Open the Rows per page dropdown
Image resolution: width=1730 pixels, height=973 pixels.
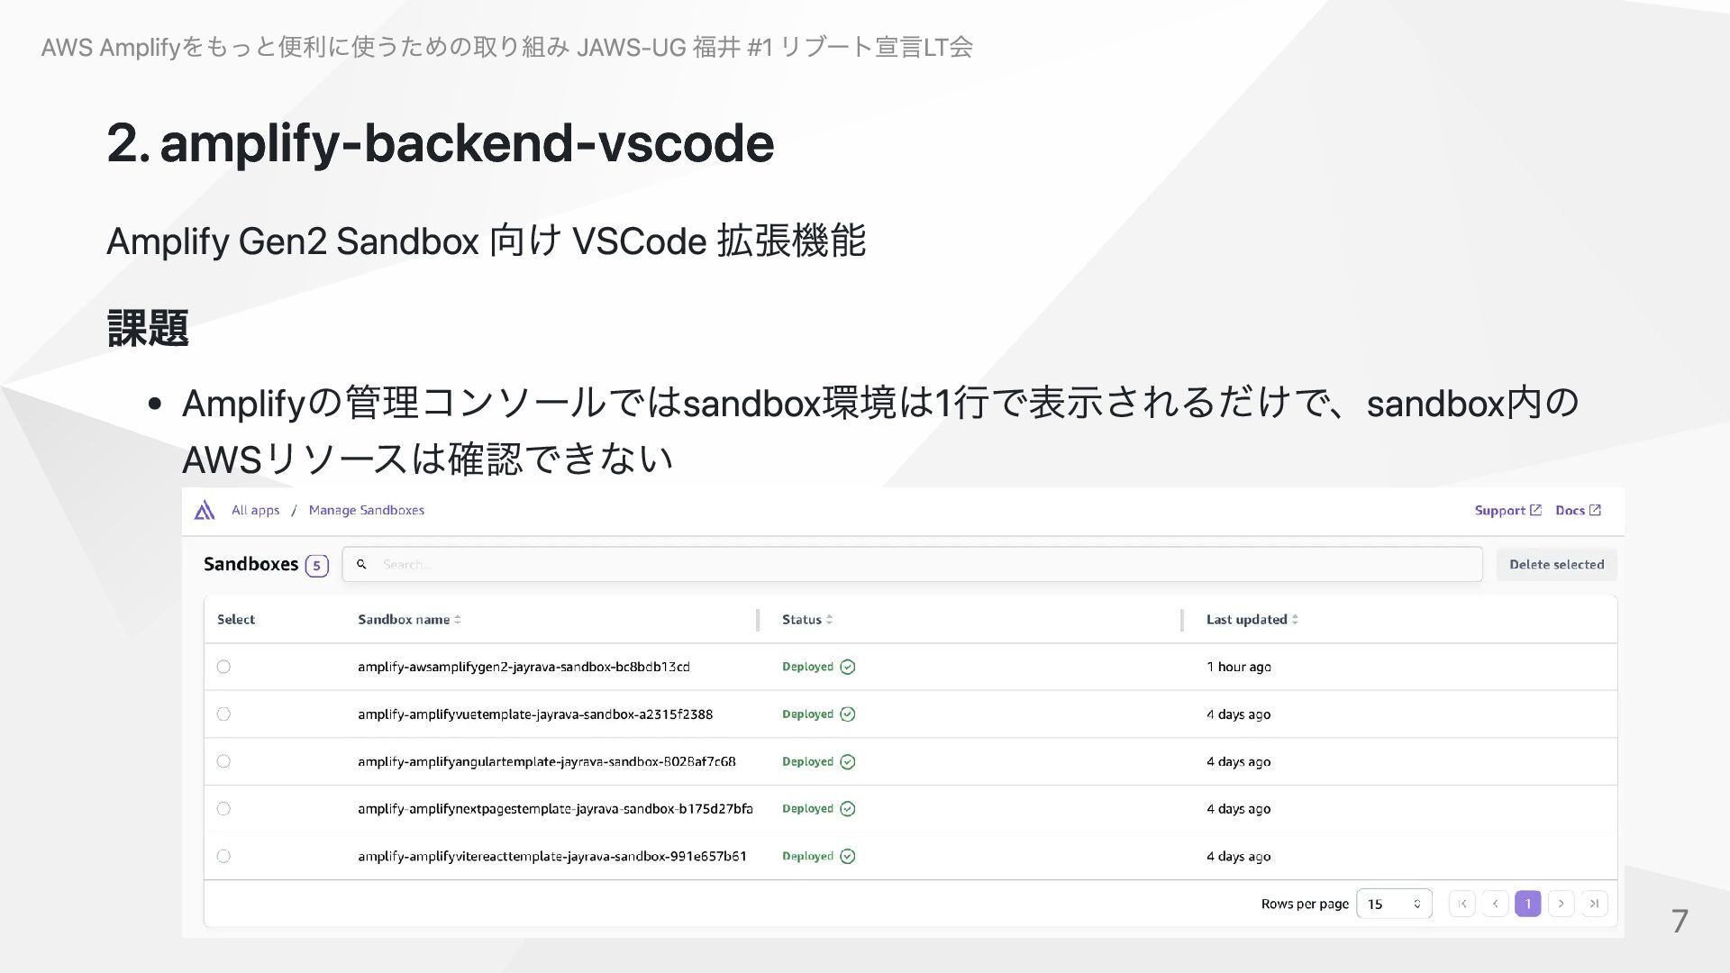1393,904
